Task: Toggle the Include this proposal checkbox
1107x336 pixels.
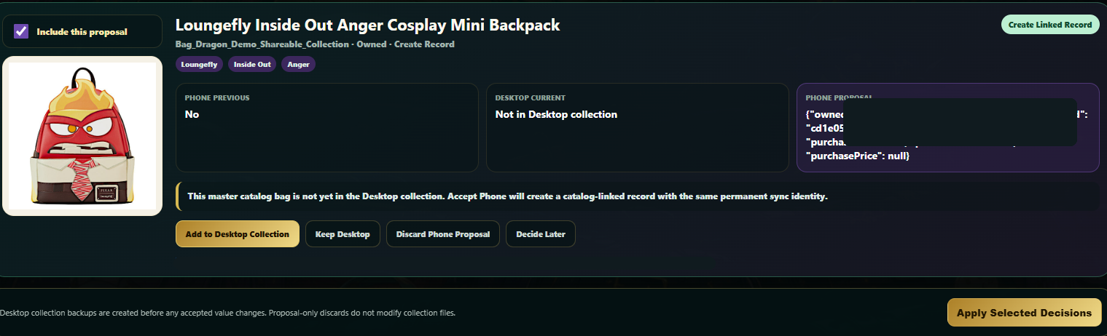Action: pos(21,31)
